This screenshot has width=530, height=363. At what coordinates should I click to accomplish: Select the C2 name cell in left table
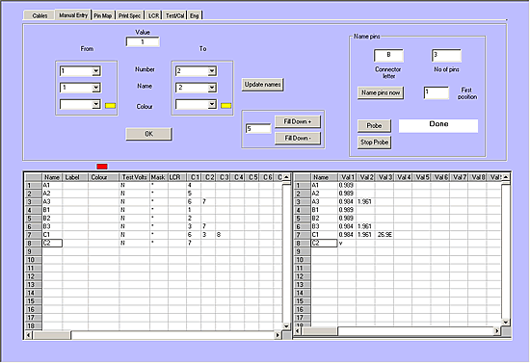coord(52,243)
